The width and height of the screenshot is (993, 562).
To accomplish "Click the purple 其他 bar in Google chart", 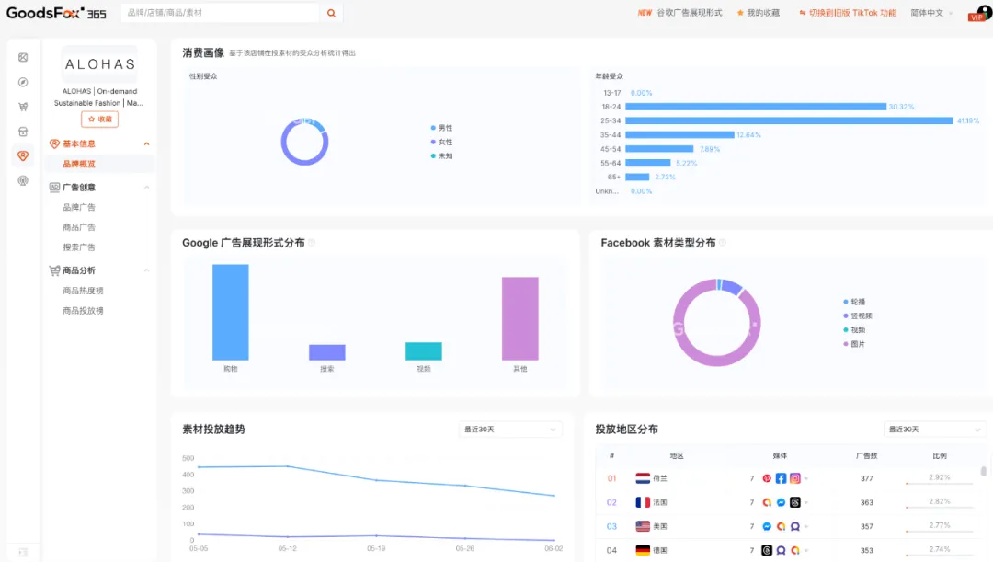I will tap(519, 318).
